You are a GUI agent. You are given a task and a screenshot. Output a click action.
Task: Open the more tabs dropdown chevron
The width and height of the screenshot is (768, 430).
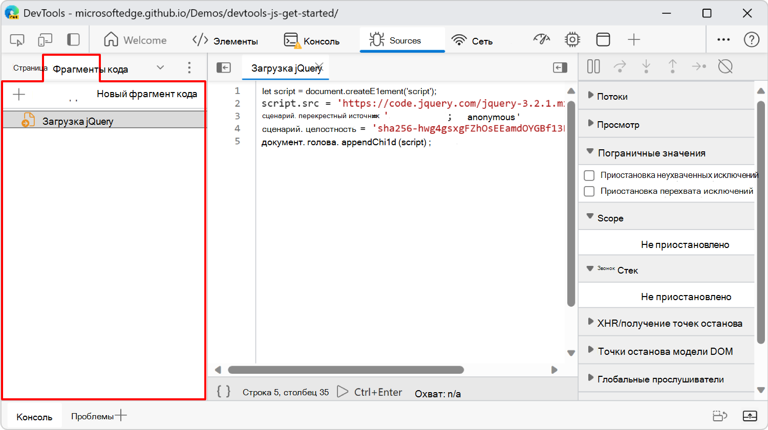[160, 67]
